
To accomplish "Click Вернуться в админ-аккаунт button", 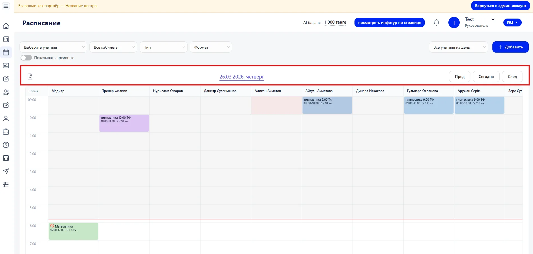I will (x=501, y=6).
